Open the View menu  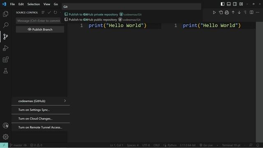(47, 4)
